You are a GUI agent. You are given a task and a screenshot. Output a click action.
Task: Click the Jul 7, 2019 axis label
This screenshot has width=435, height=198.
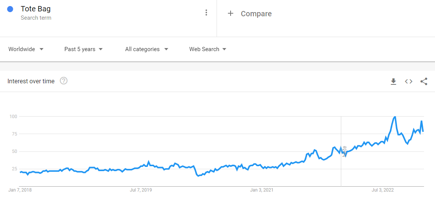141,190
